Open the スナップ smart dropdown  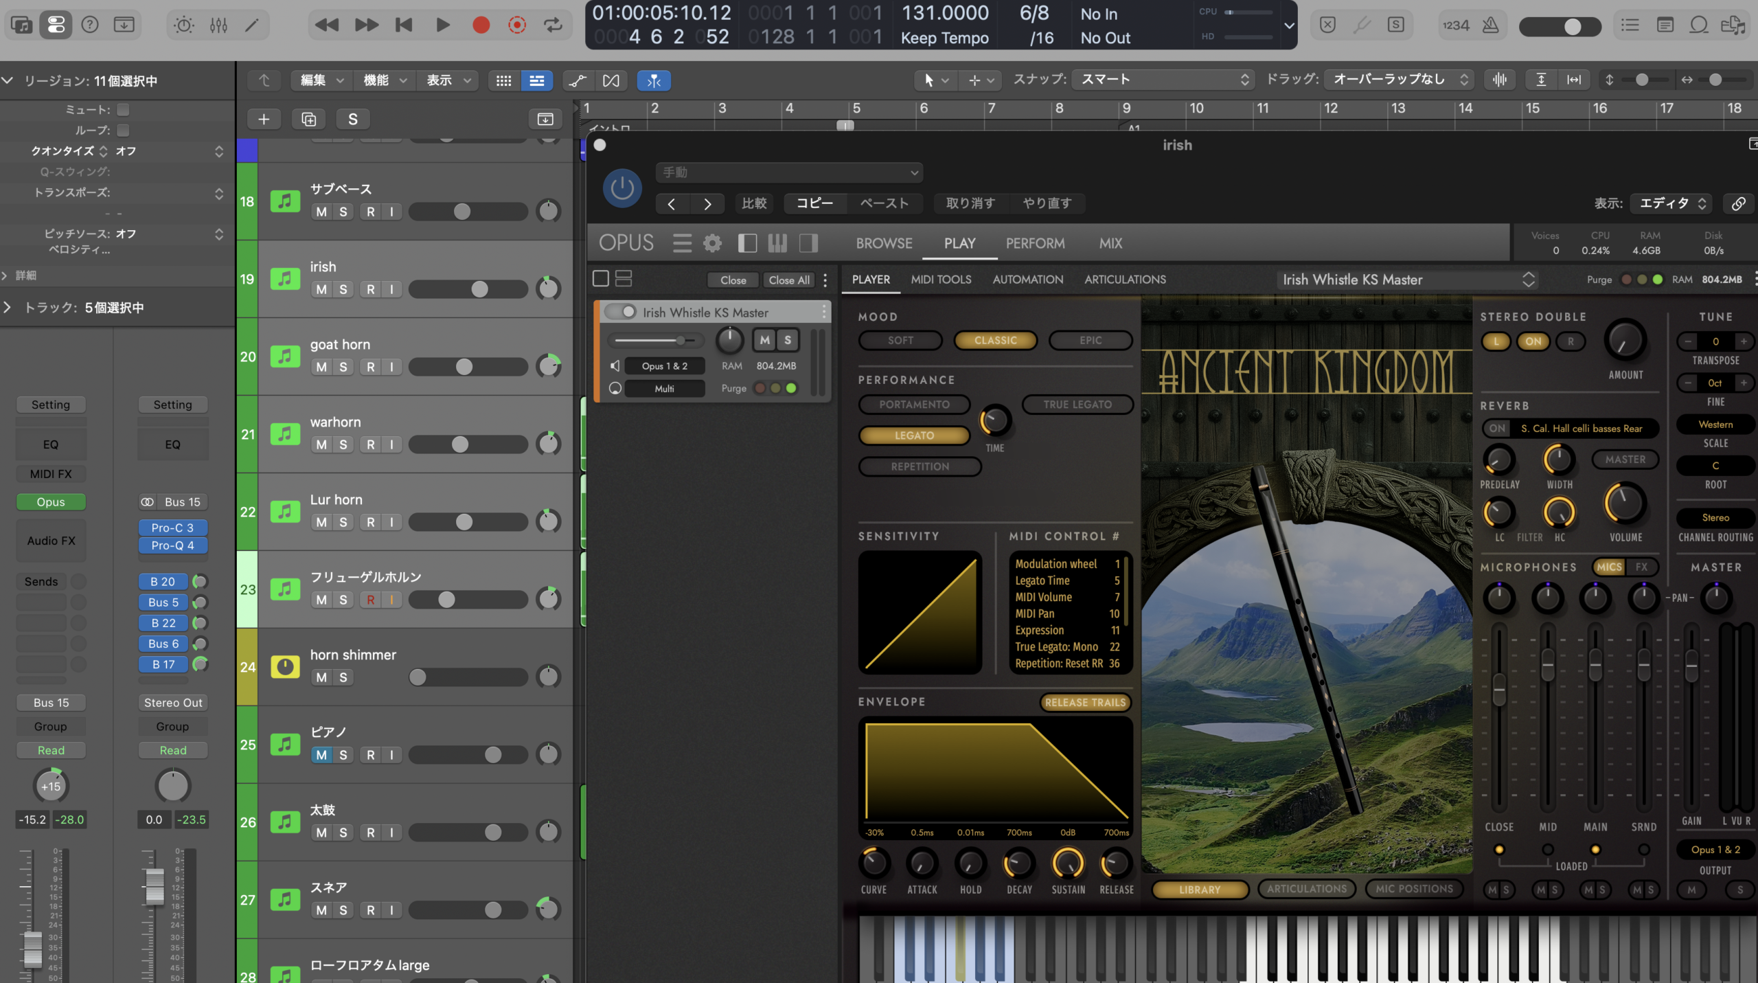[1163, 80]
